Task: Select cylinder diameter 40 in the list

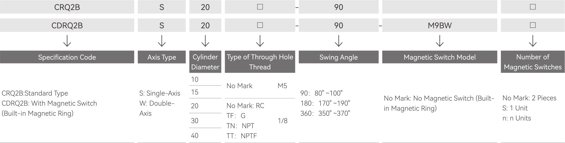Action: (195, 135)
